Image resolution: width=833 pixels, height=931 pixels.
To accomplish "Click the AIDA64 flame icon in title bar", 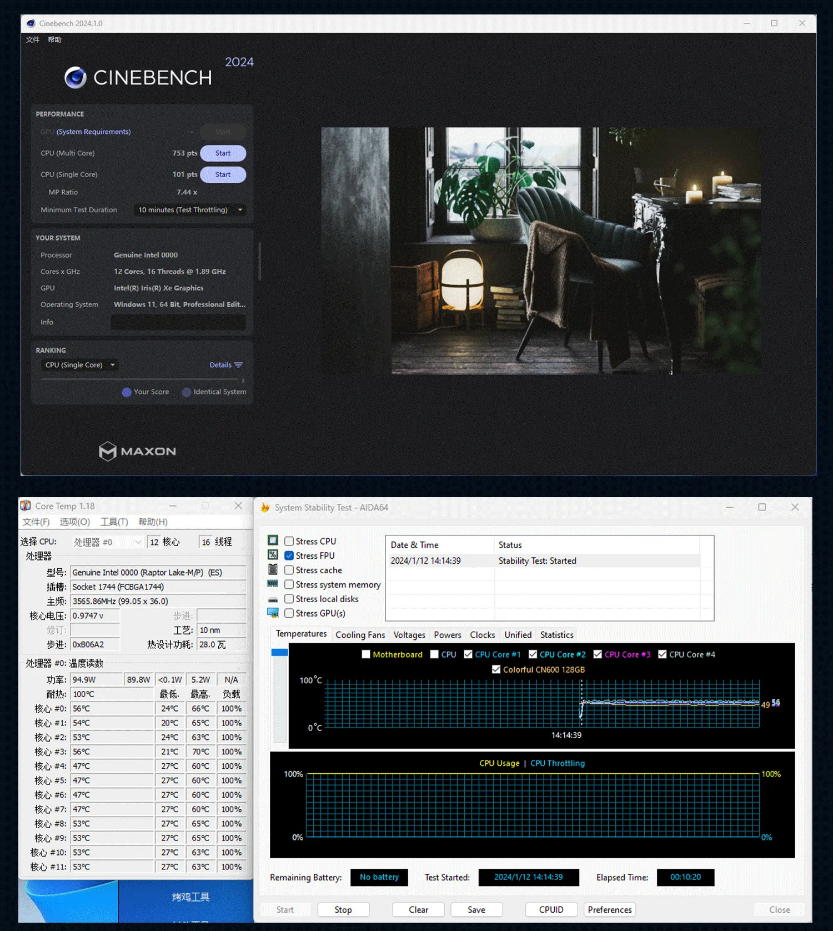I will [265, 507].
